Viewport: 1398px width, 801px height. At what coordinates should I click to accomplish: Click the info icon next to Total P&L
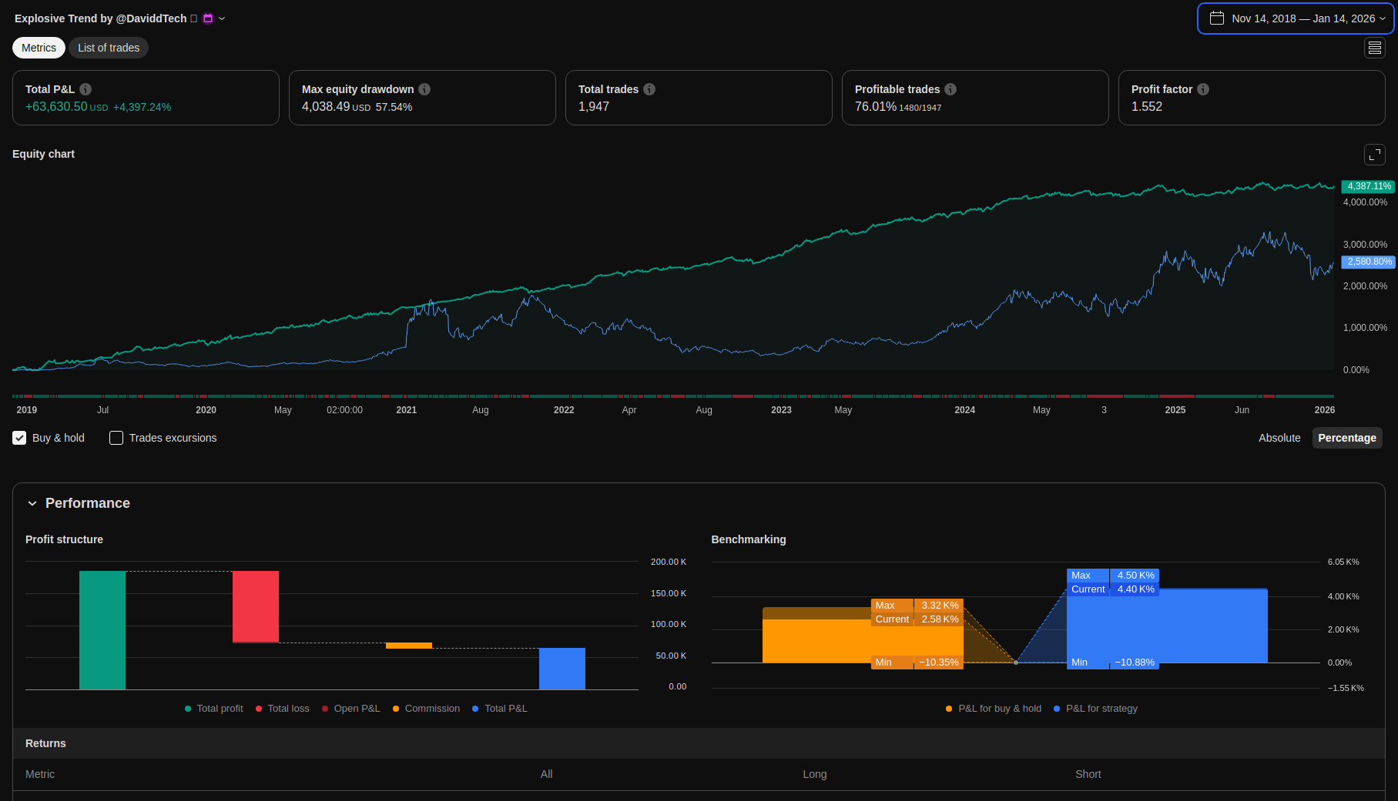[85, 89]
